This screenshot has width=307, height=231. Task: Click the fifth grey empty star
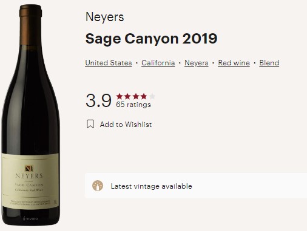click(x=152, y=96)
